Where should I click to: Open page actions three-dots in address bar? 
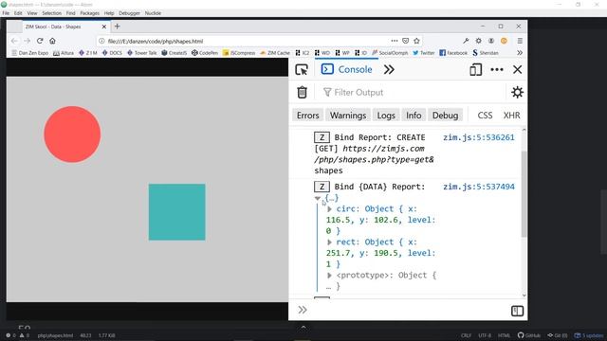pos(395,41)
